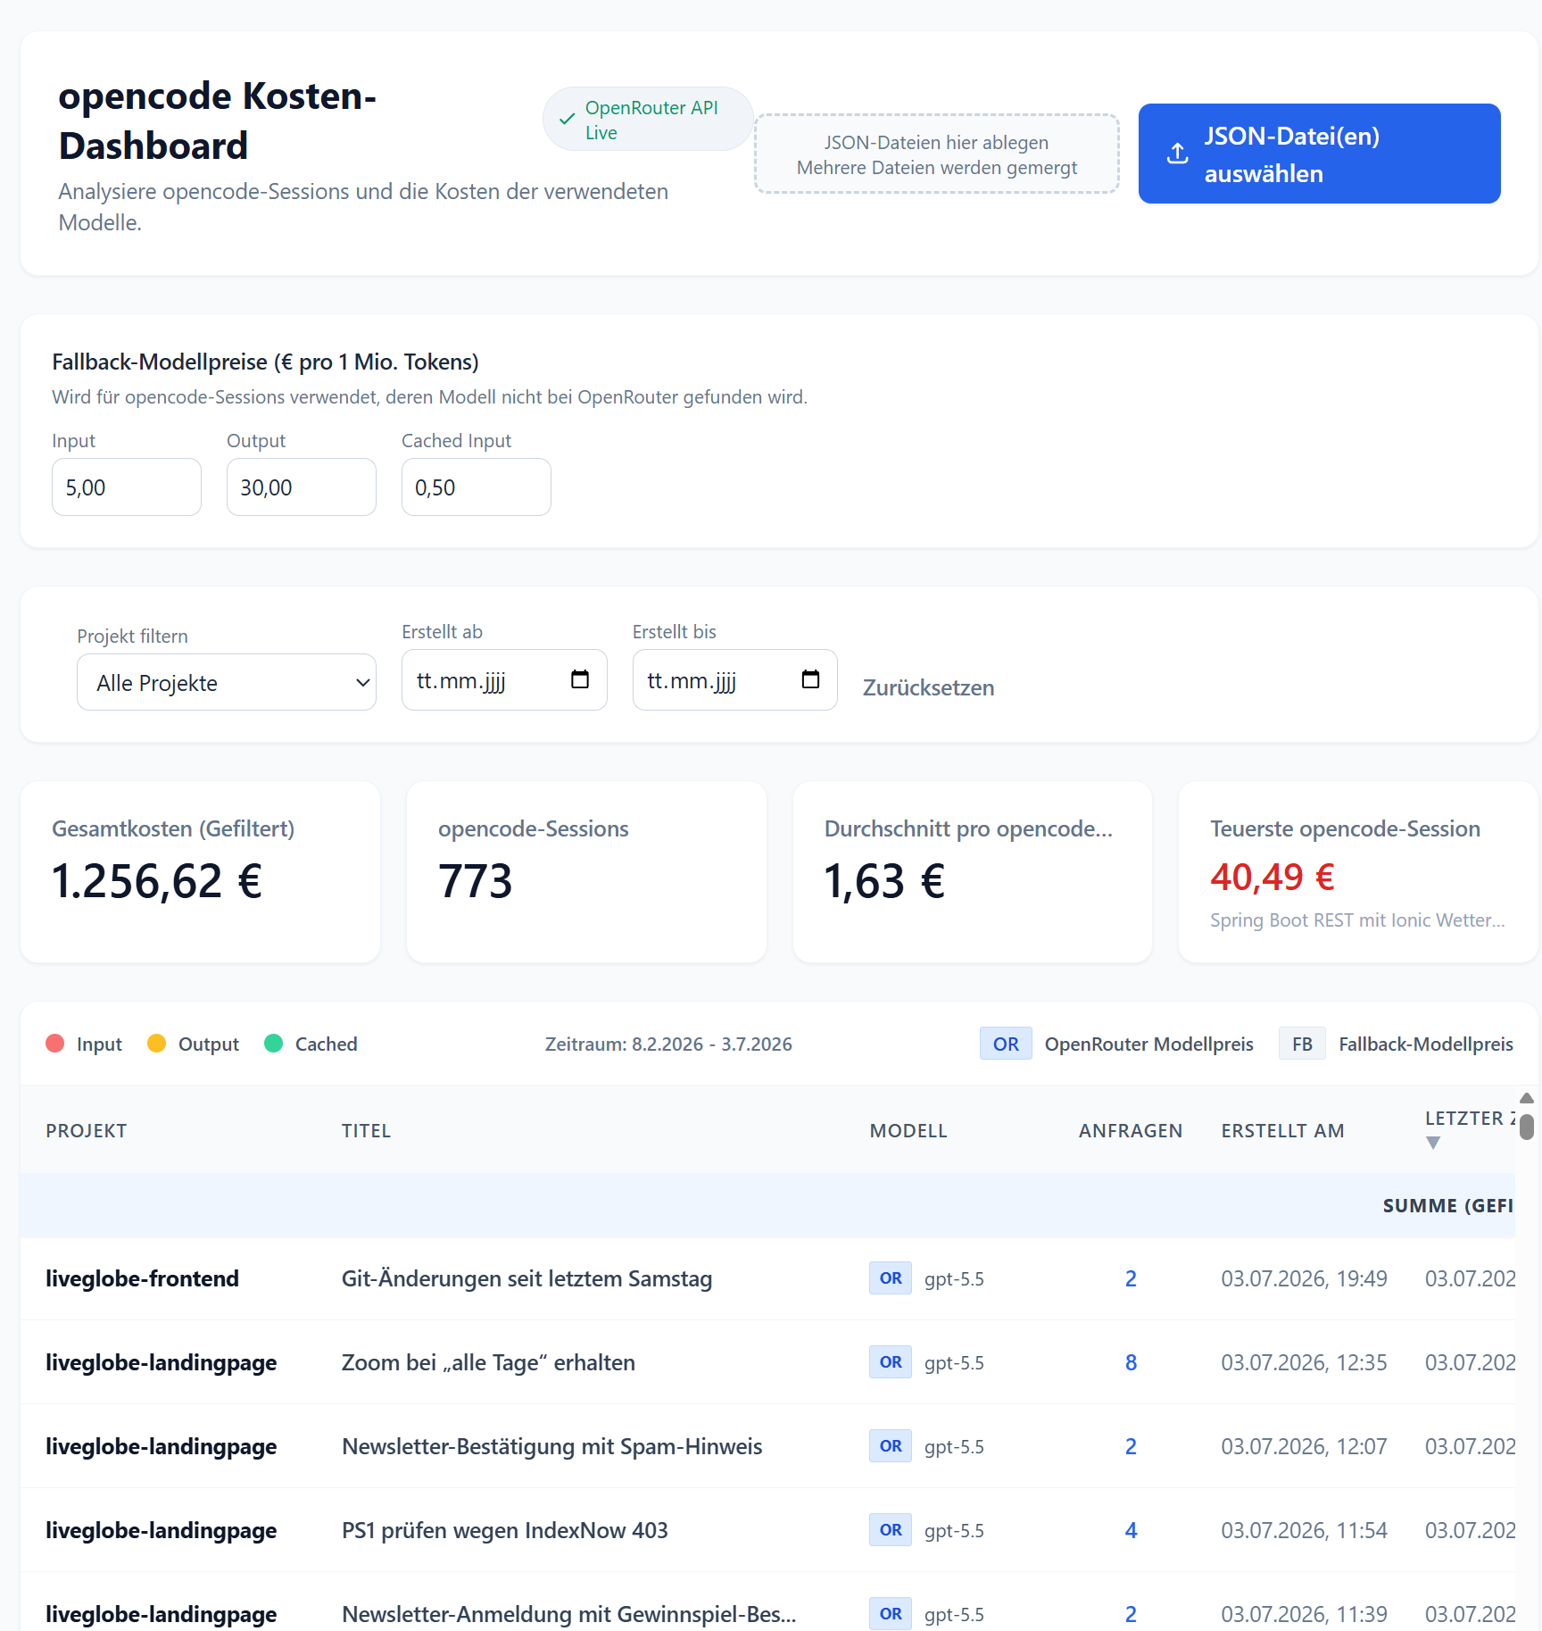Screen dimensions: 1542x1631
Task: Click the table vertical scrollbar thumb
Action: 1527,1127
